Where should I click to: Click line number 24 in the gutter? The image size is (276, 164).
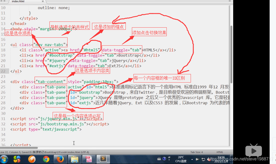click(3, 82)
